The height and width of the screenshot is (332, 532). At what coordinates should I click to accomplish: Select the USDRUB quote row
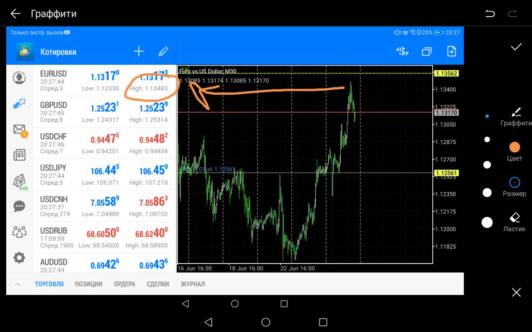click(104, 238)
